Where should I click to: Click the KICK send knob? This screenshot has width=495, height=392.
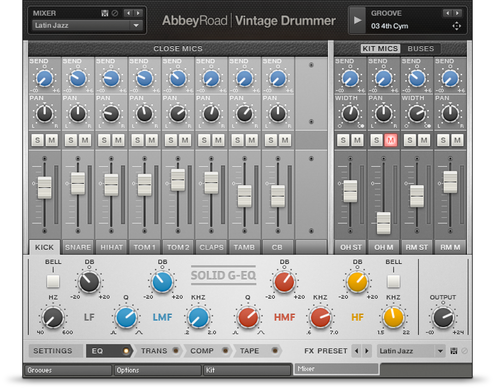(x=45, y=78)
